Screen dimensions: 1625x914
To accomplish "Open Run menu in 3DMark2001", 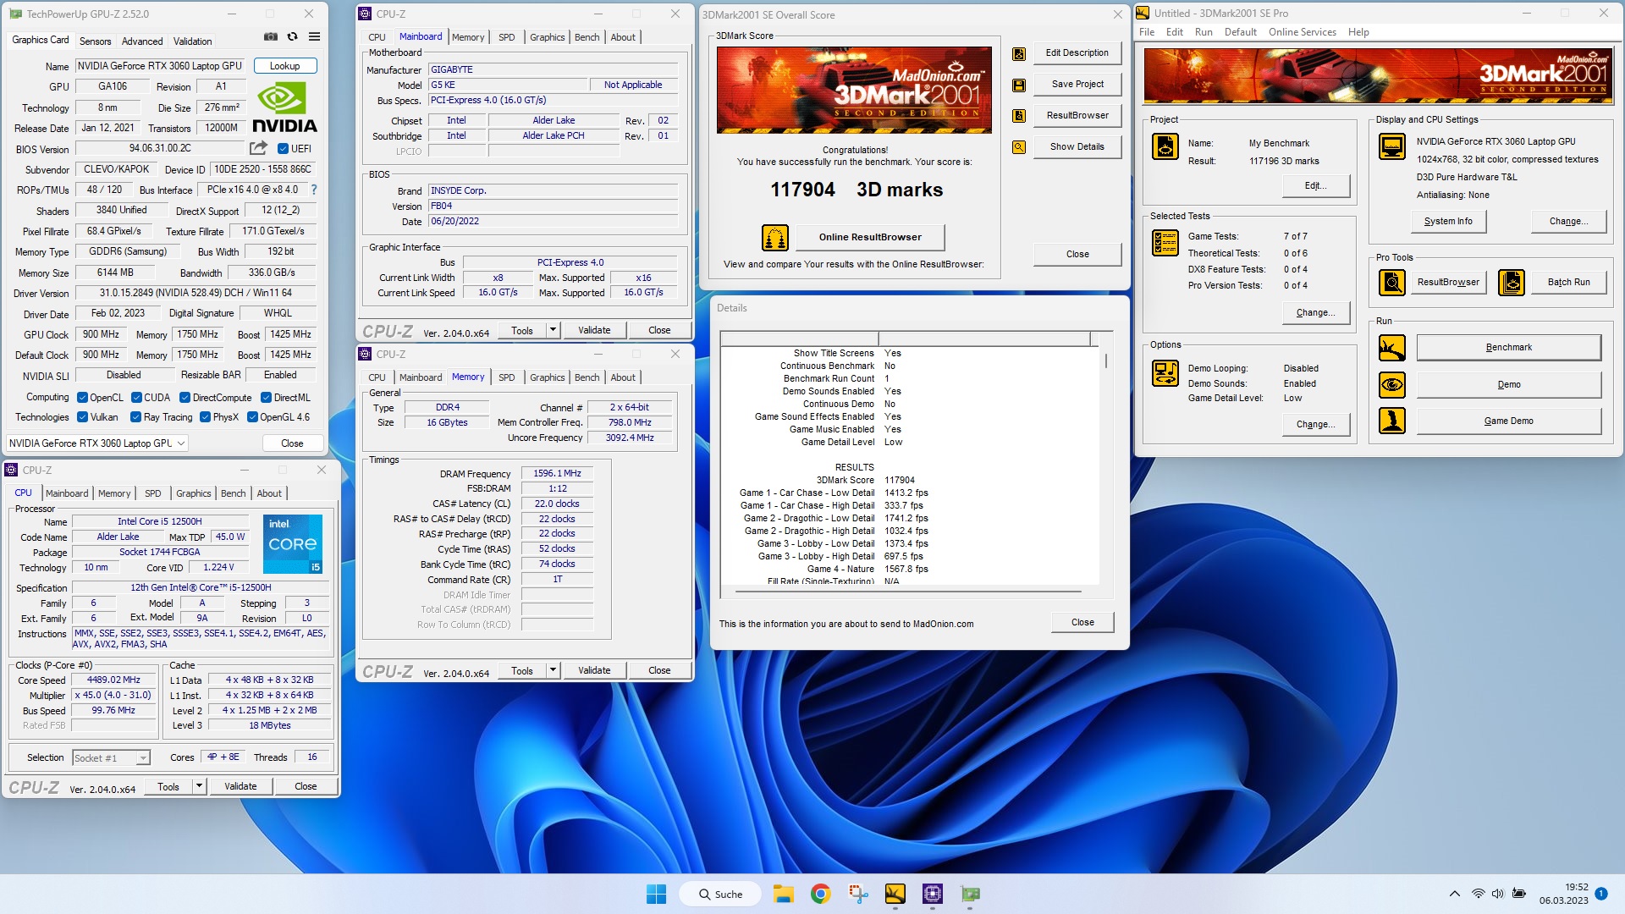I will coord(1204,32).
